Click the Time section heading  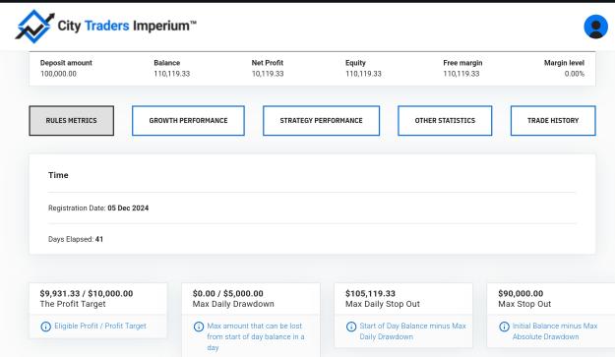tap(58, 175)
